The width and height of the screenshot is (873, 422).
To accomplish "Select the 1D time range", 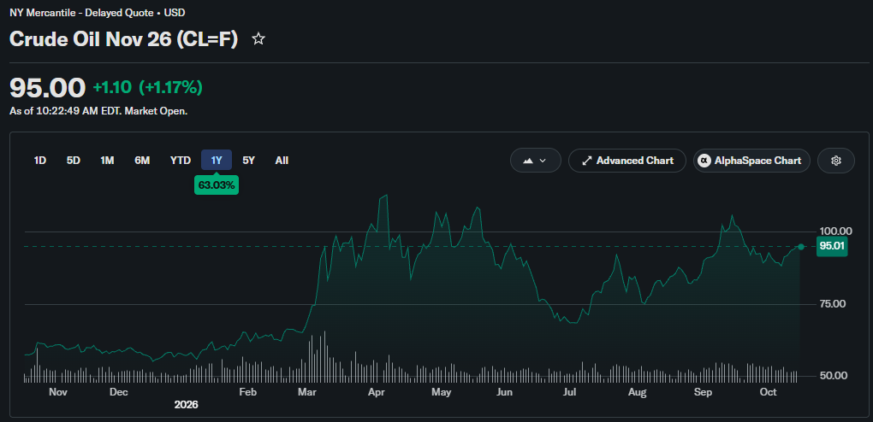I will pos(40,161).
